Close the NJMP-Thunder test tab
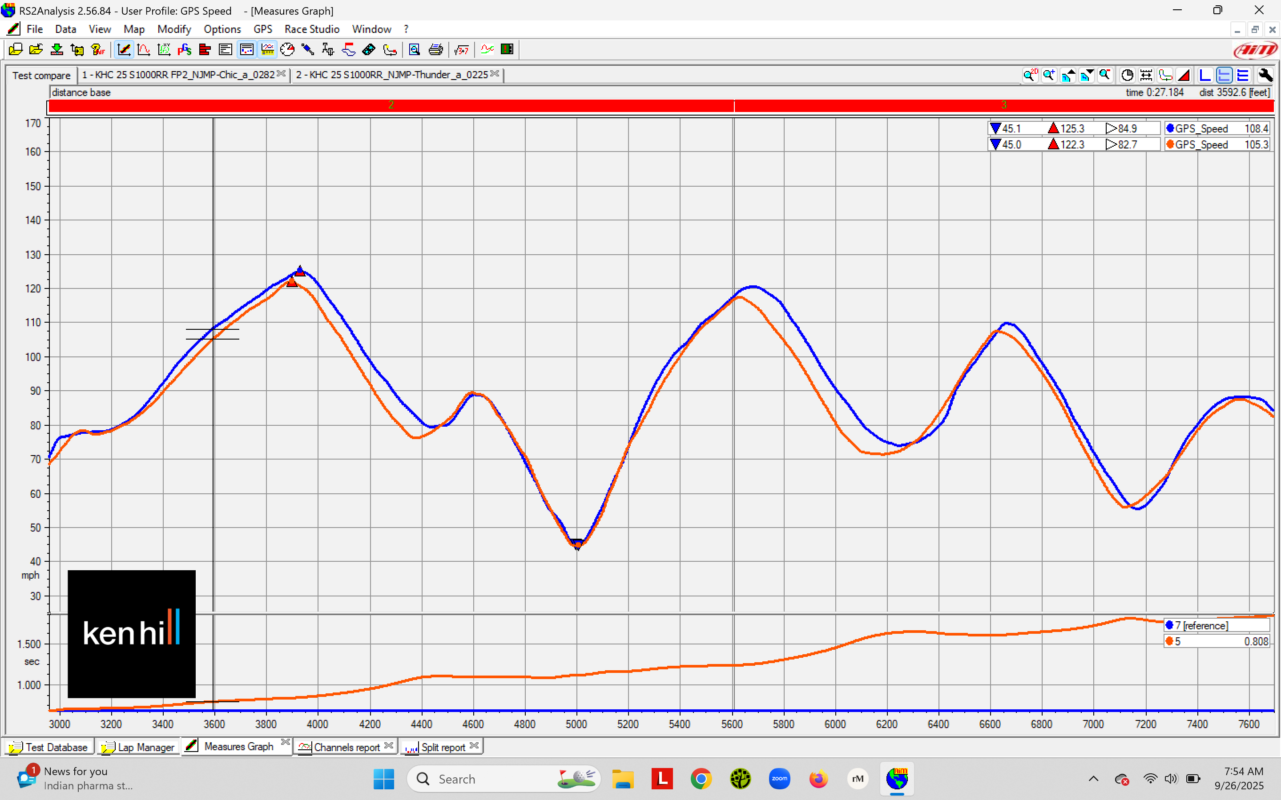The height and width of the screenshot is (800, 1281). point(495,73)
